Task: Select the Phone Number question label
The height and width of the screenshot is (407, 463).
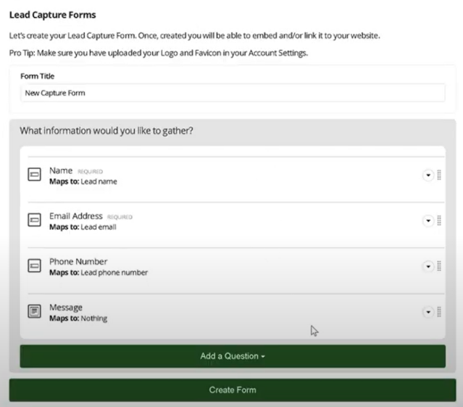Action: 78,261
